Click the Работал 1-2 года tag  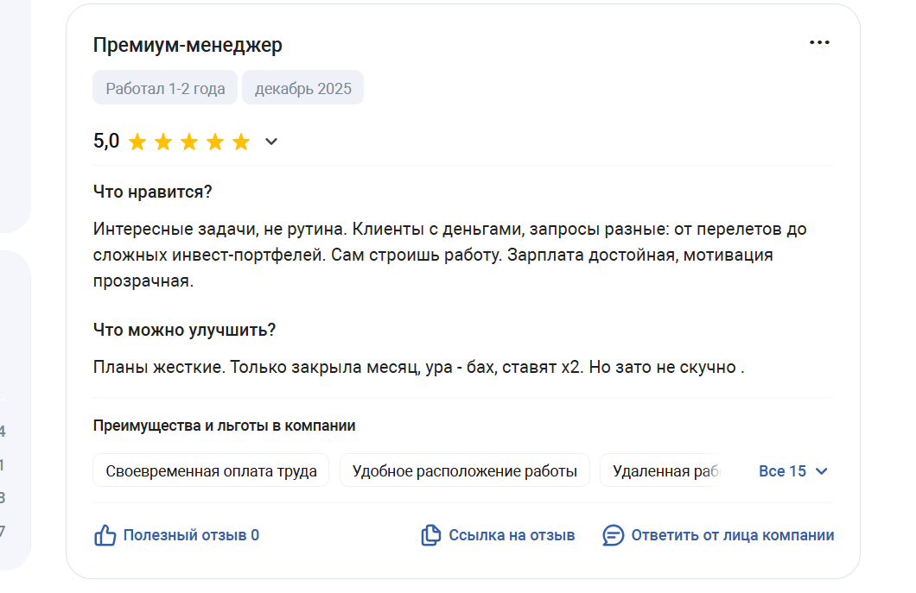coord(165,88)
